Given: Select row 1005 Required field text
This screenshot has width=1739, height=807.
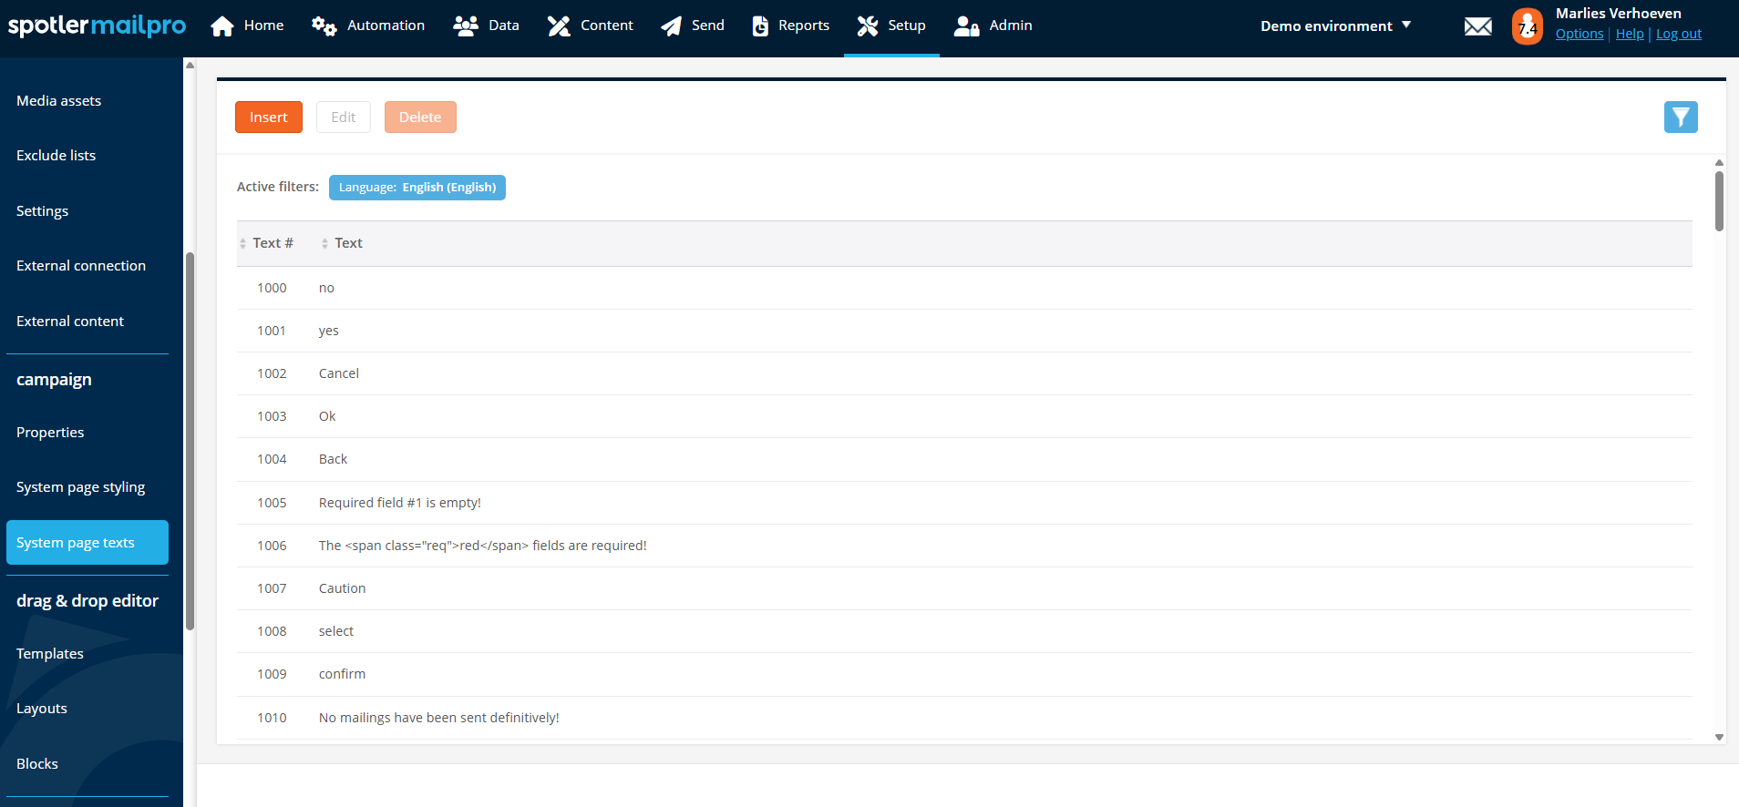Looking at the screenshot, I should 399,503.
